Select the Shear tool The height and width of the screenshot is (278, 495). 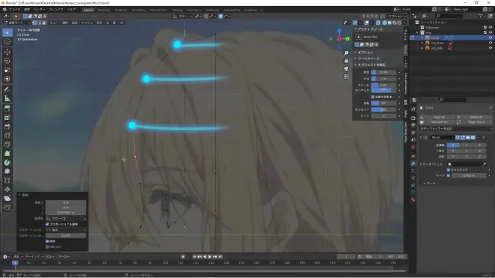coord(7,199)
